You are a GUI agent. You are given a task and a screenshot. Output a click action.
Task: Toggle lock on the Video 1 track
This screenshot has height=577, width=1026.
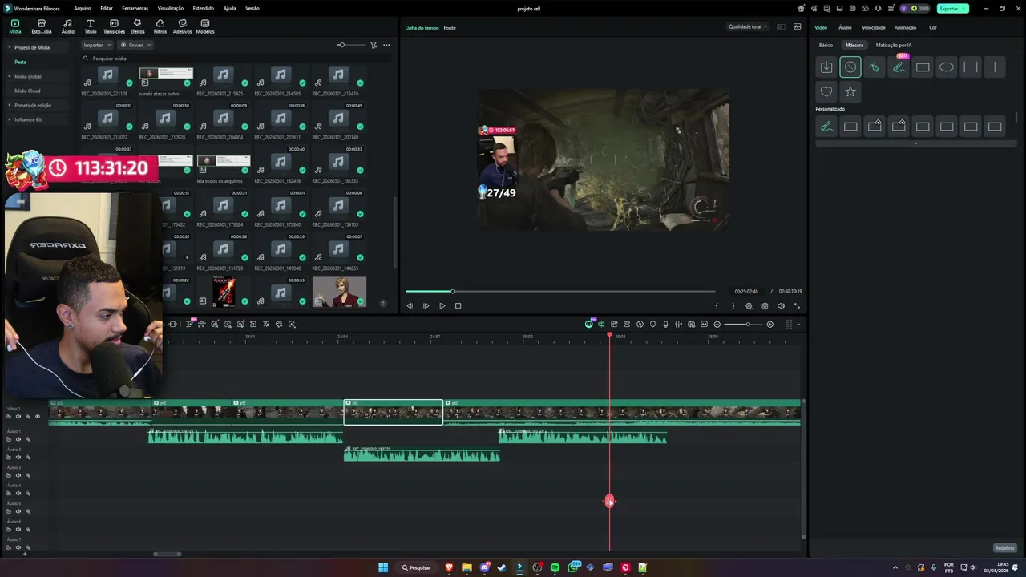tap(9, 416)
